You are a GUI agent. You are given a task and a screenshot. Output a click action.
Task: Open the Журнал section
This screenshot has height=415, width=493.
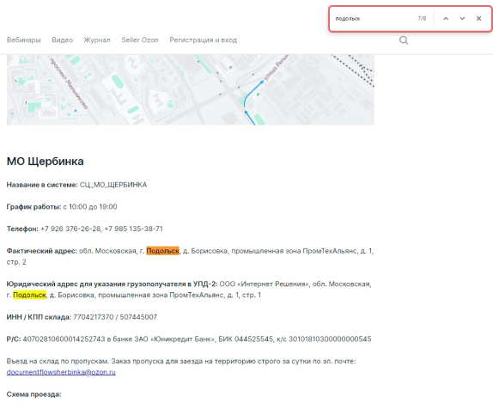tap(97, 40)
